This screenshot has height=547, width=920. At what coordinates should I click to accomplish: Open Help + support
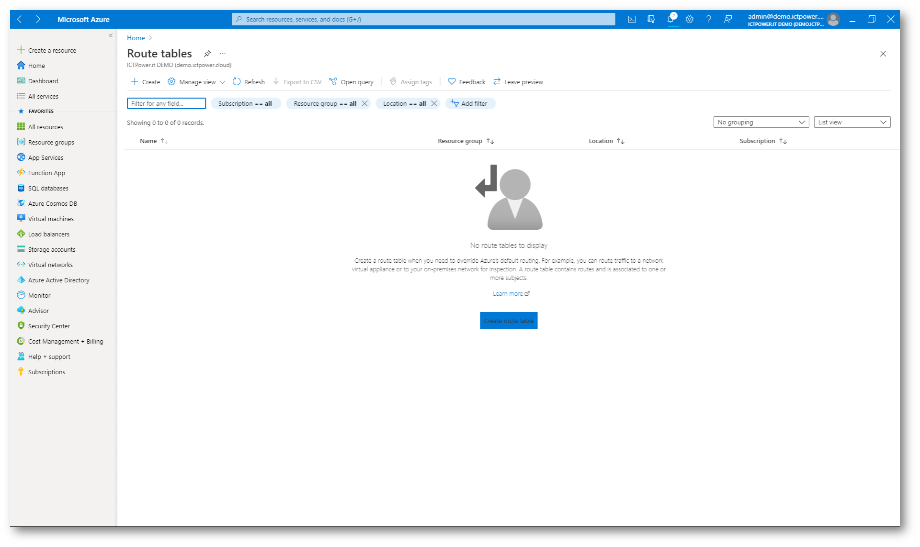44,357
